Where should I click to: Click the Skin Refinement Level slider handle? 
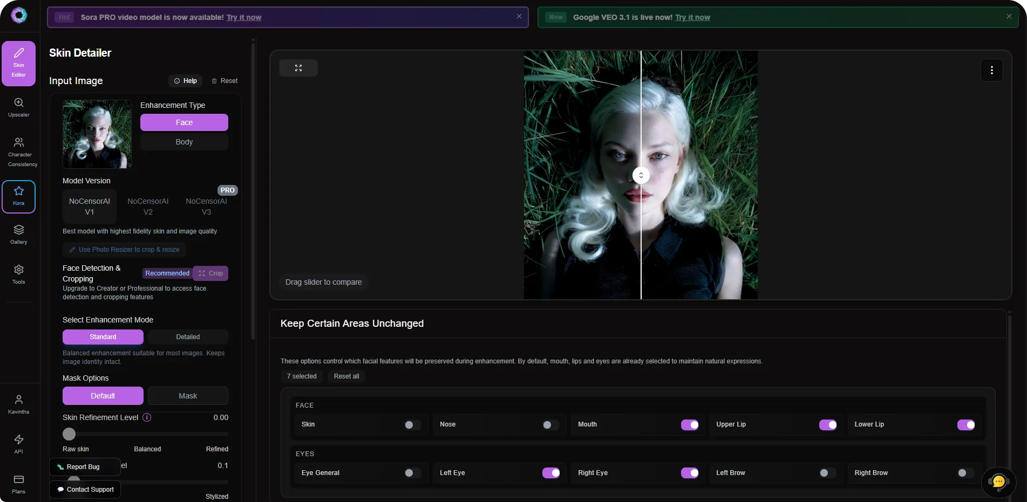tap(69, 434)
